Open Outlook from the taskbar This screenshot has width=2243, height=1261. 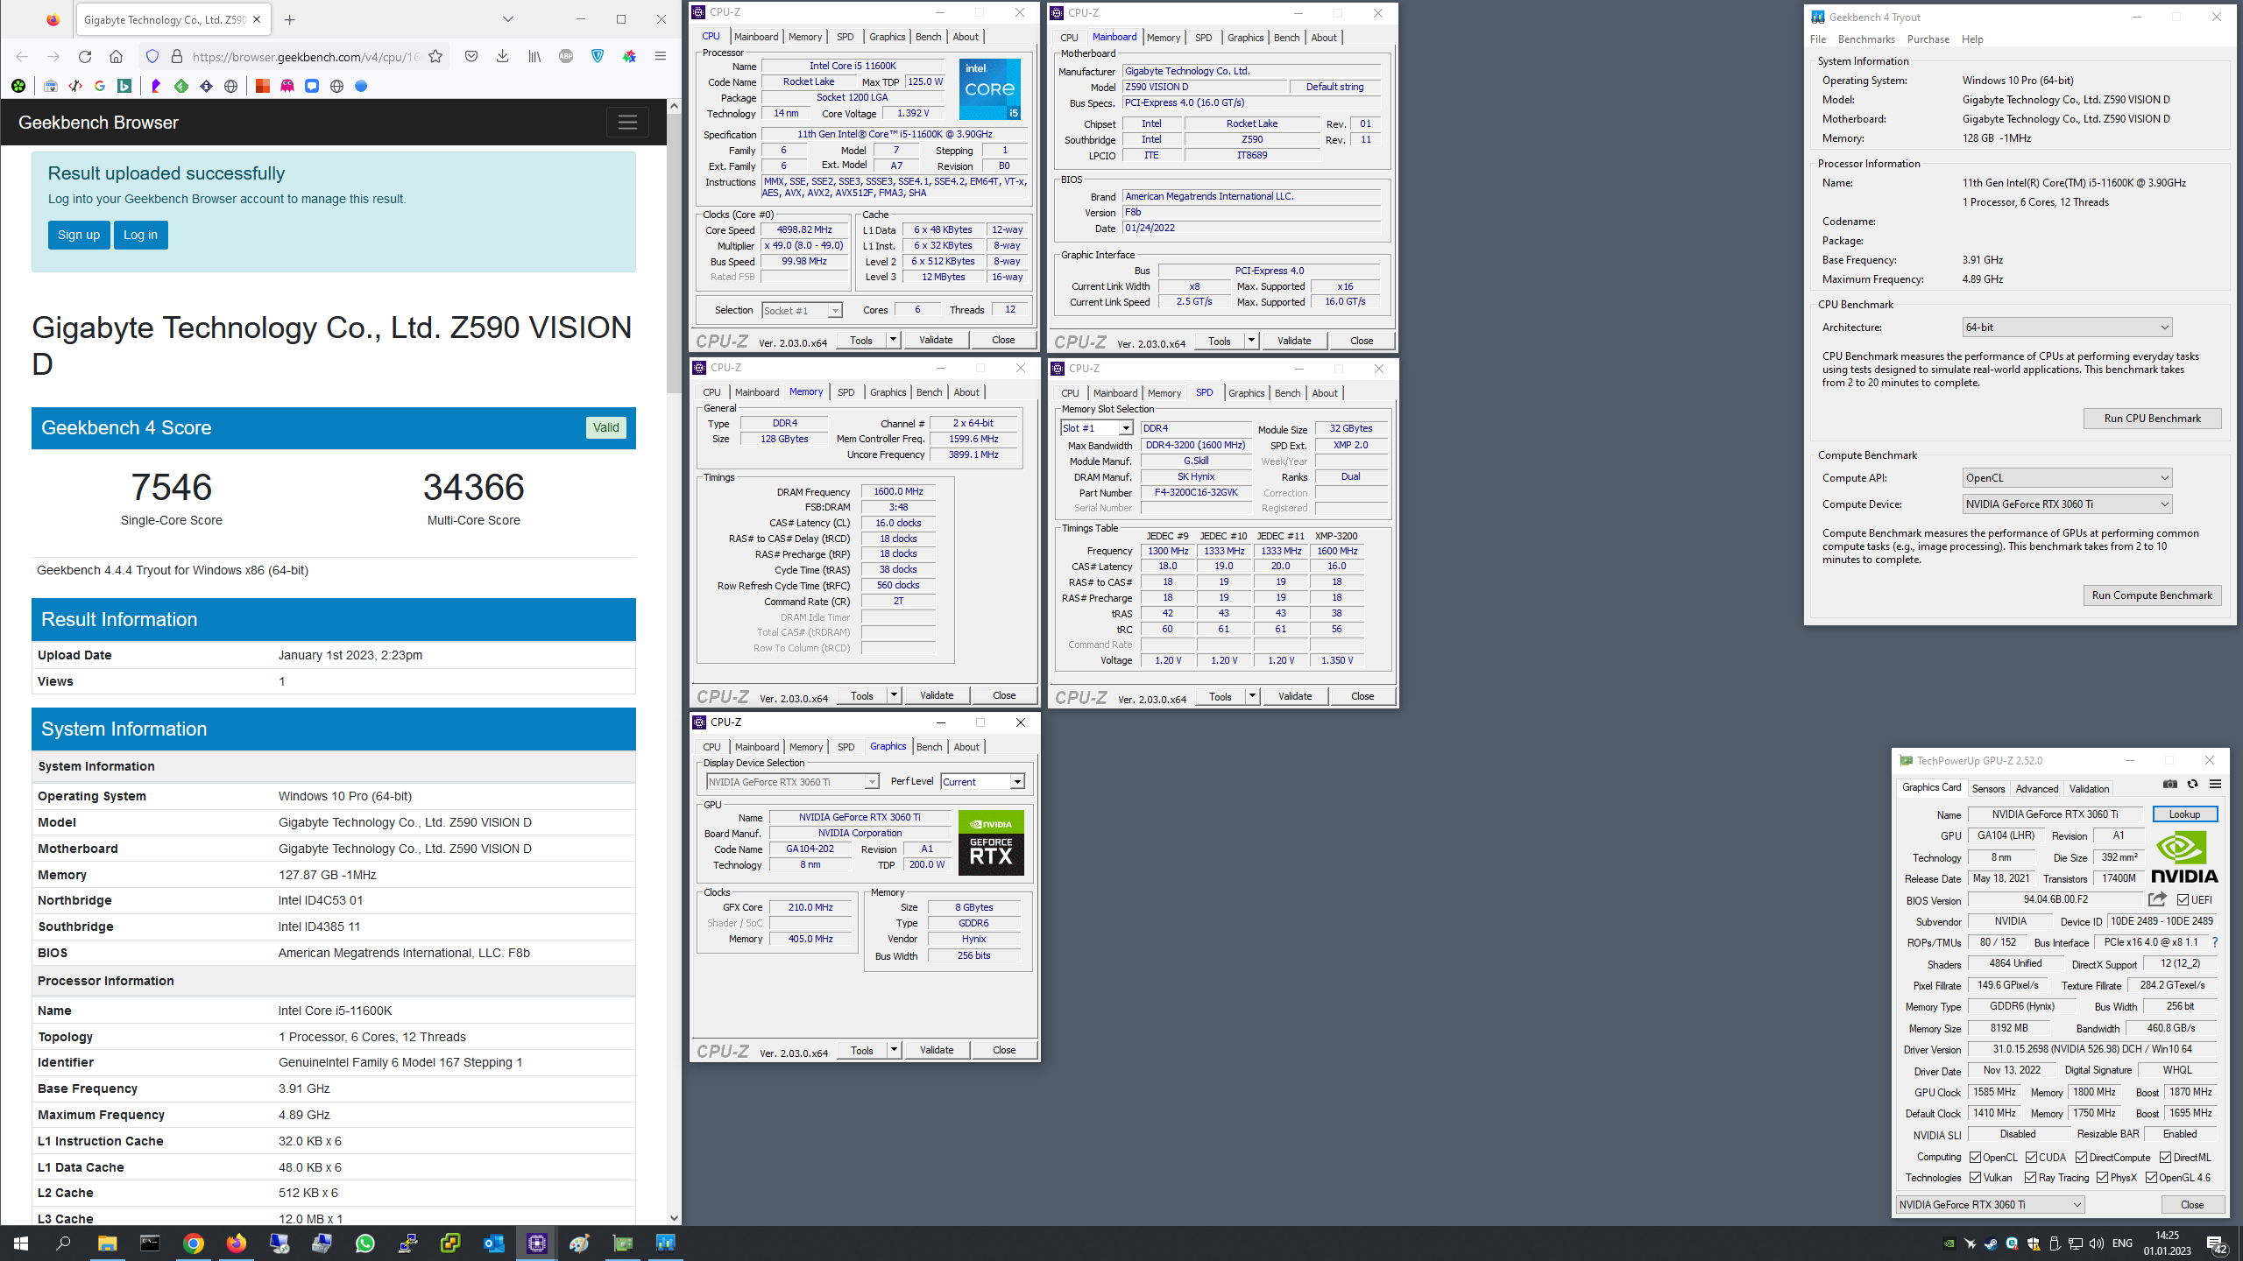(493, 1243)
